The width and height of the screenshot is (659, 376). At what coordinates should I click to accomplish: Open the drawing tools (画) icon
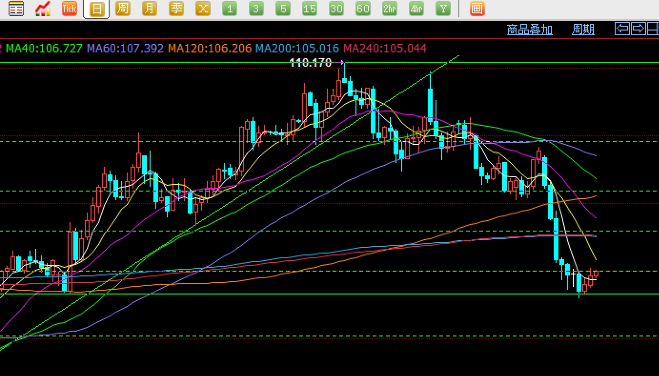click(x=477, y=9)
